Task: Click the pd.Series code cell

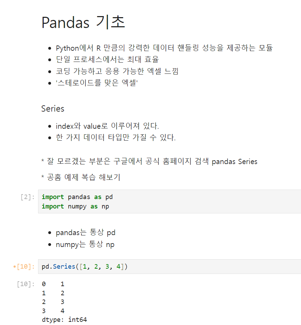Action: click(x=170, y=267)
